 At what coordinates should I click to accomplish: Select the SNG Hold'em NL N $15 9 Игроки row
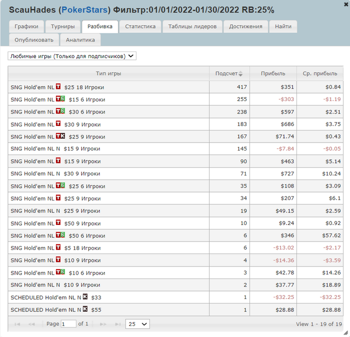pyautogui.click(x=175, y=148)
